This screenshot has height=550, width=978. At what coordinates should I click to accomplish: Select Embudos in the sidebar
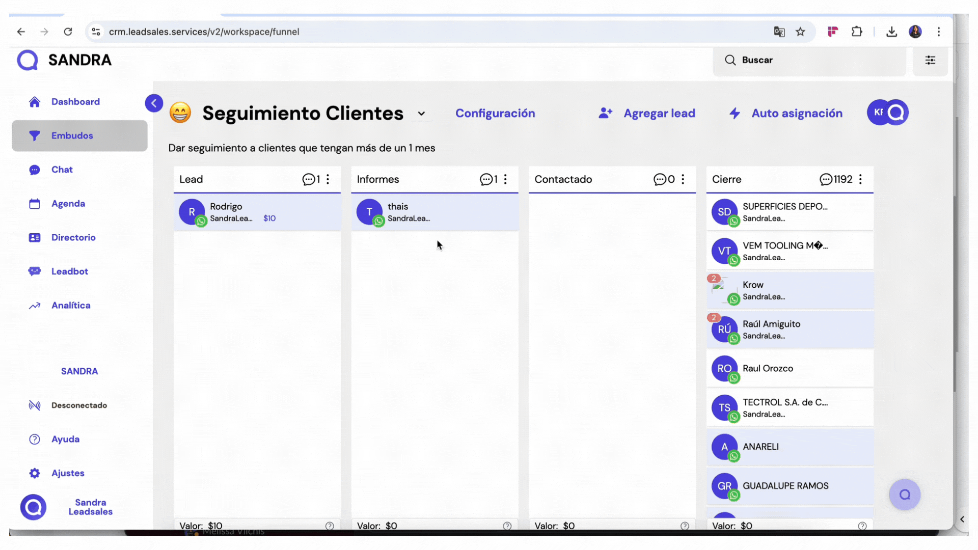[x=79, y=135]
